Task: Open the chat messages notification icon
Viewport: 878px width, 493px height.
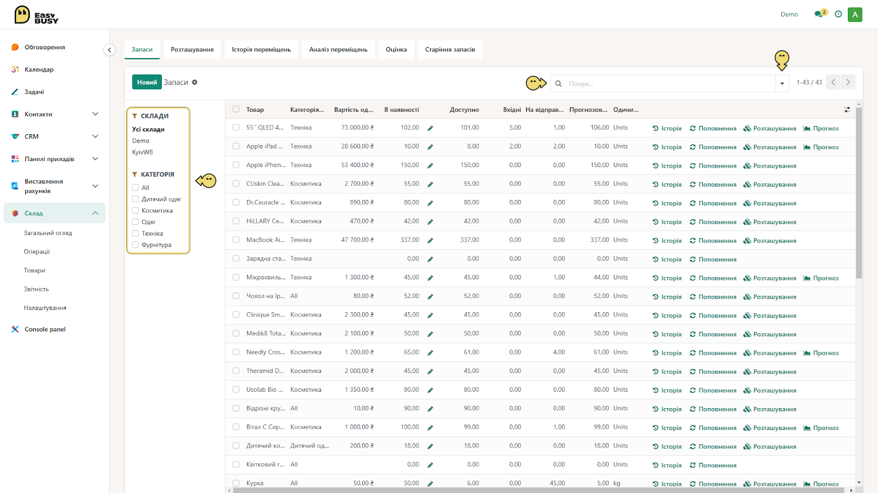Action: tap(820, 14)
